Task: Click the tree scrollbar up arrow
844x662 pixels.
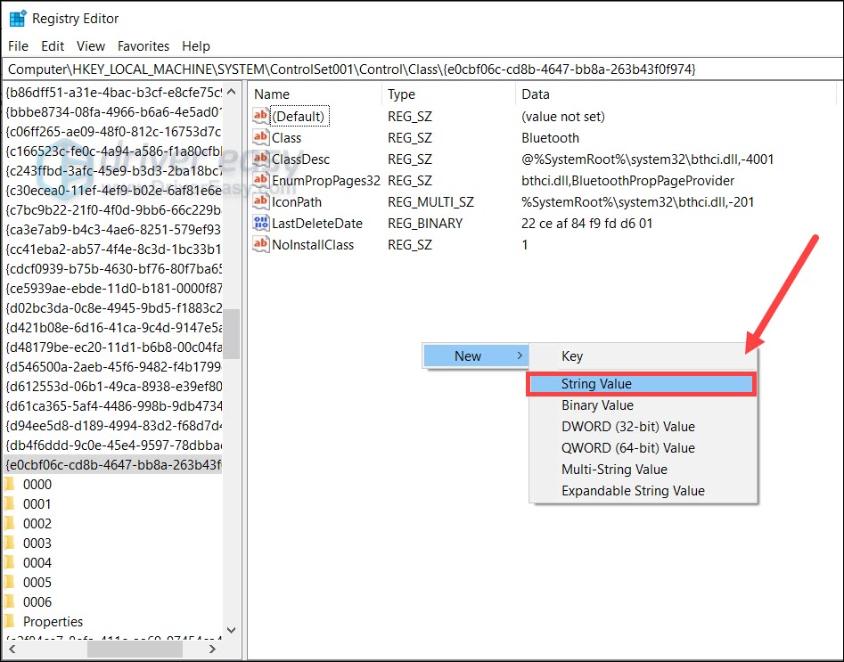Action: pos(231,92)
